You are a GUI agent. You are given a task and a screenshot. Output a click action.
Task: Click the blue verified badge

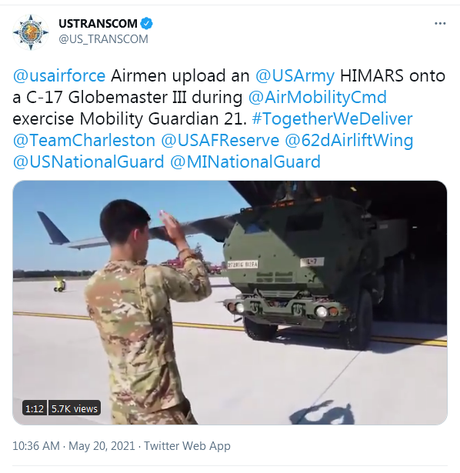point(147,24)
